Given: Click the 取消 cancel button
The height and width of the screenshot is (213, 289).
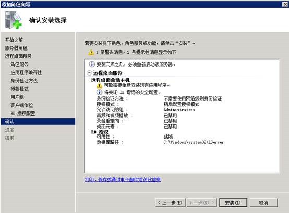Looking at the screenshot, I should (x=263, y=203).
